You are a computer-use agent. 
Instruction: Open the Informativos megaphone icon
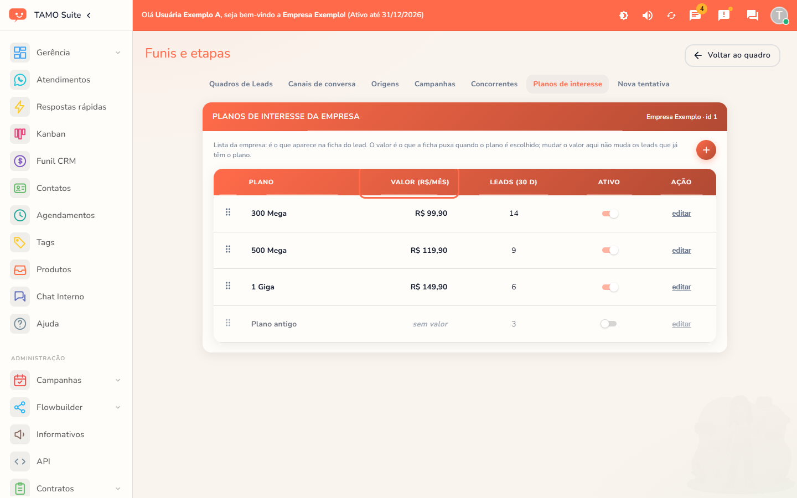(20, 434)
